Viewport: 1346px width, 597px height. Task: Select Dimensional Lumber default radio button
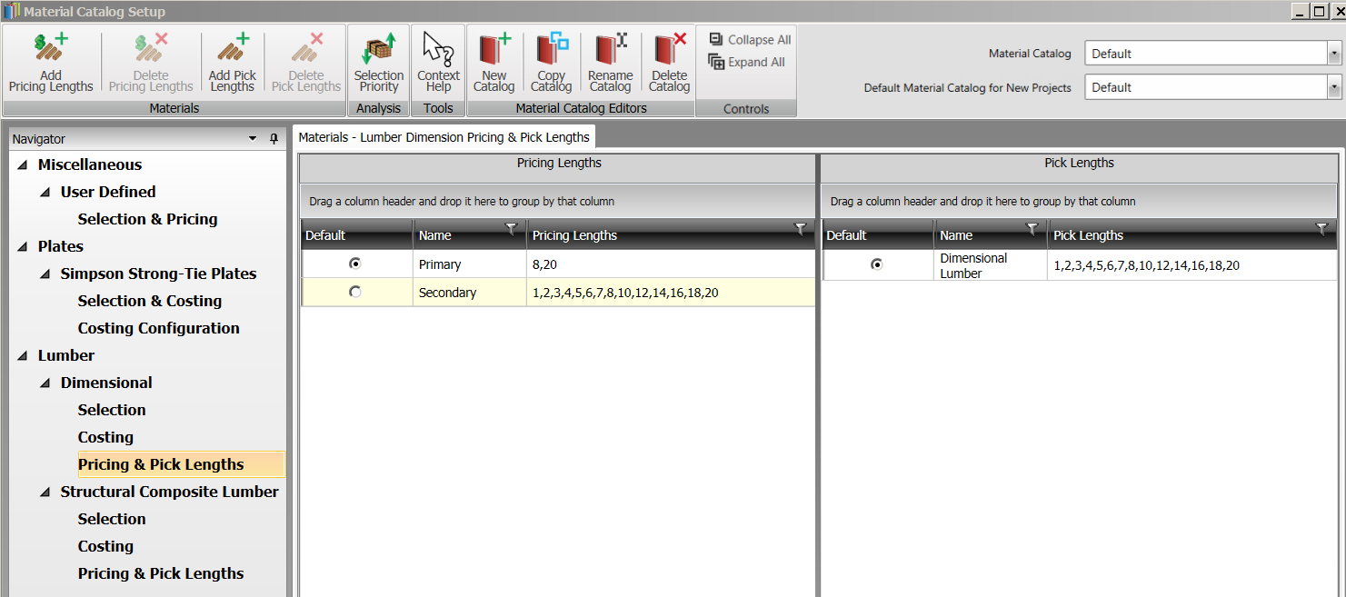pyautogui.click(x=876, y=264)
